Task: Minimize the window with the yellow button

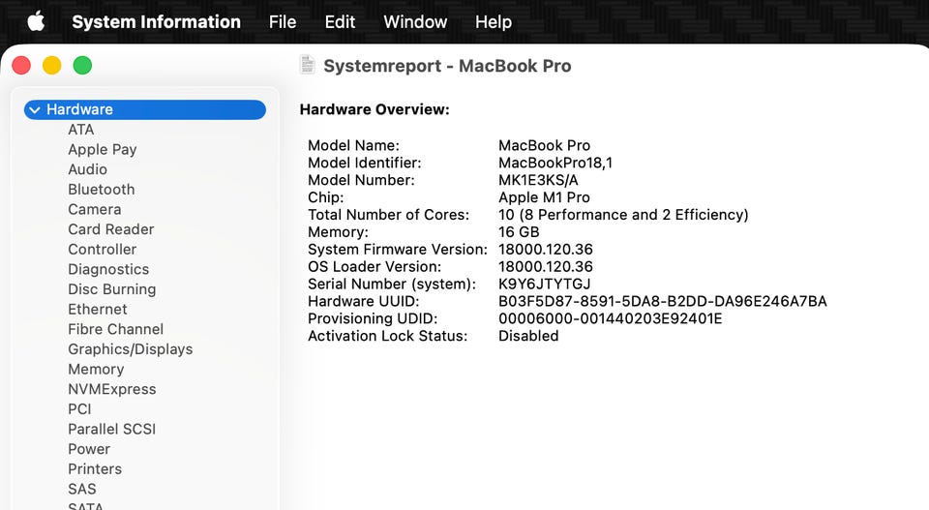Action: pos(52,65)
